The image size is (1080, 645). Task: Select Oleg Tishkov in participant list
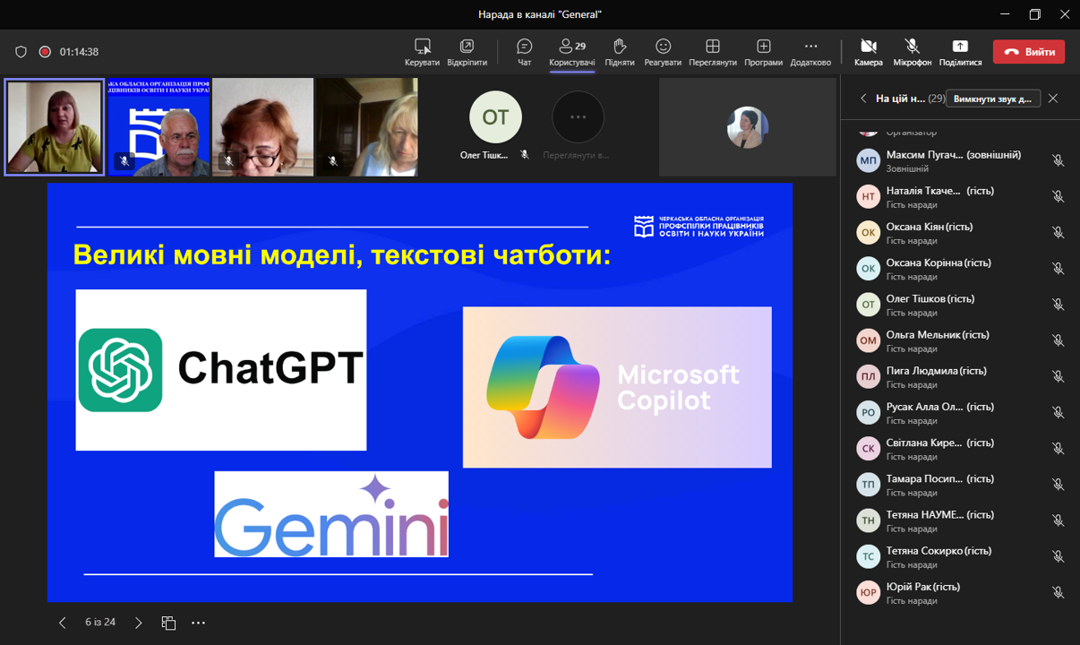930,305
